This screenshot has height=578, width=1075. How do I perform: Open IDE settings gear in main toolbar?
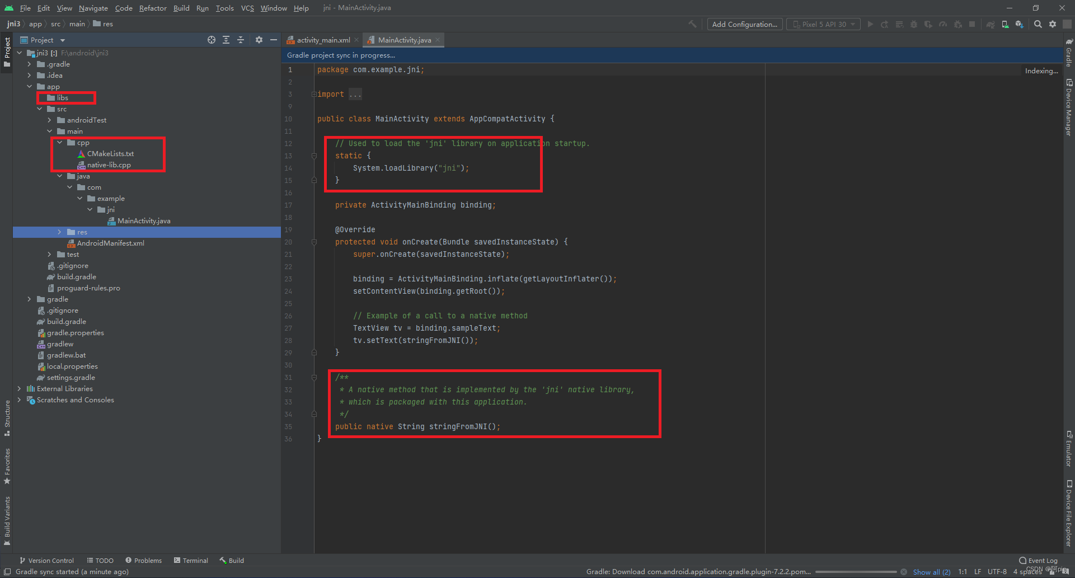coord(1053,24)
